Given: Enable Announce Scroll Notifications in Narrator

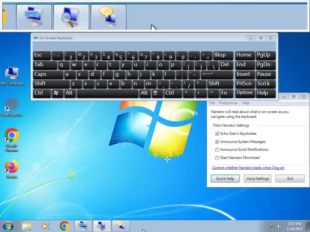Looking at the screenshot, I should point(217,150).
